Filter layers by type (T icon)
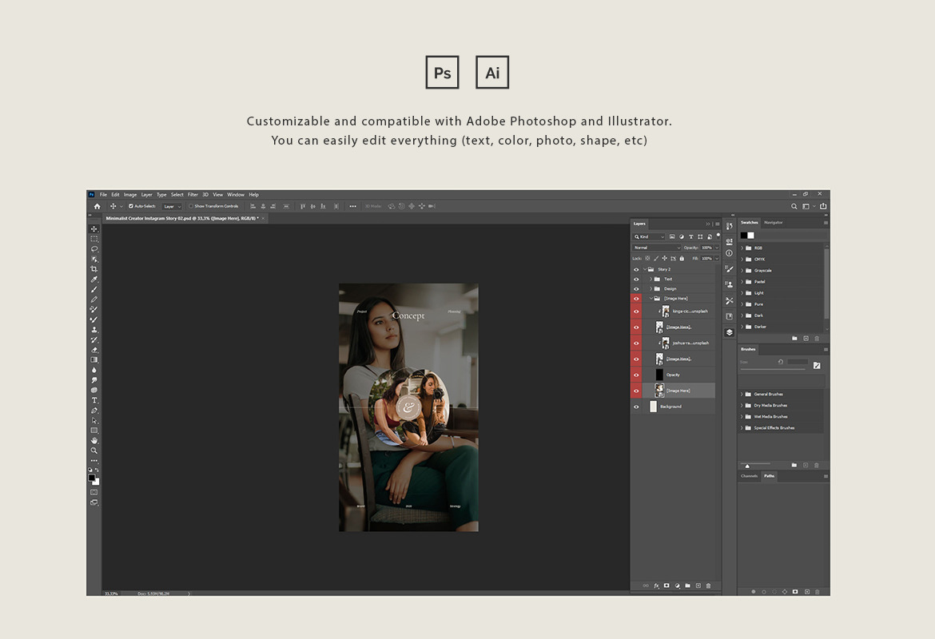Viewport: 935px width, 639px height. tap(691, 236)
